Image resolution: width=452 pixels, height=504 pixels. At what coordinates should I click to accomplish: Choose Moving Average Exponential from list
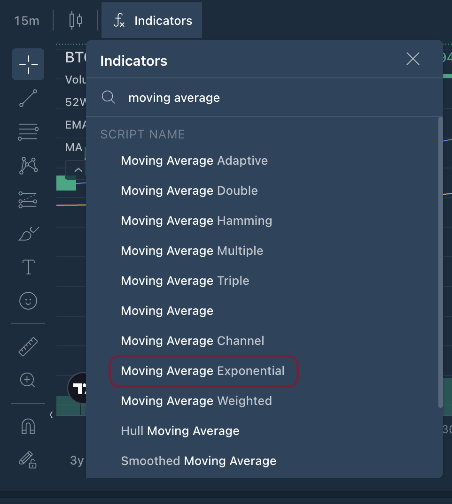pos(203,371)
